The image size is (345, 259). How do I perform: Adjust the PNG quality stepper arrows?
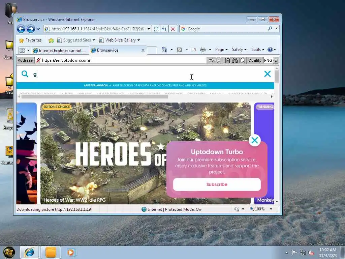pos(276,60)
